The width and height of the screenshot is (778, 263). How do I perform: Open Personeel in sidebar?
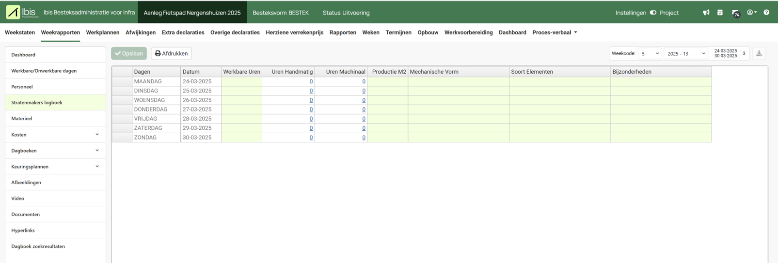55,87
